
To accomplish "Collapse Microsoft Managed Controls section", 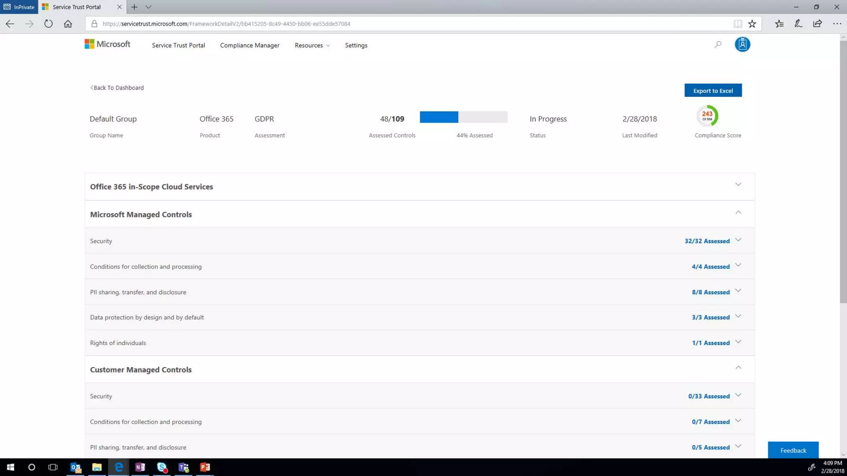I will 738,212.
